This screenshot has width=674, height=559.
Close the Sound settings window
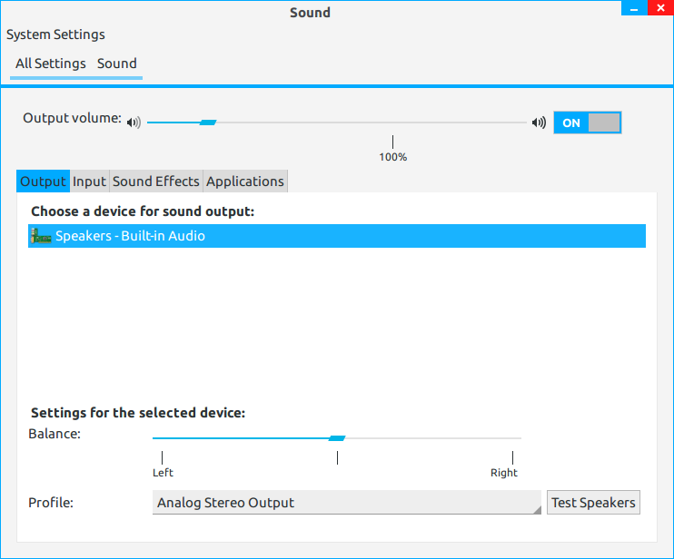[x=659, y=8]
